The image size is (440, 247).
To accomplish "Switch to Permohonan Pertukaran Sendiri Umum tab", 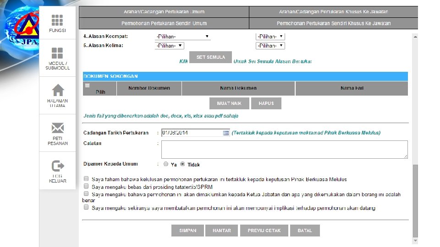I will [x=164, y=23].
